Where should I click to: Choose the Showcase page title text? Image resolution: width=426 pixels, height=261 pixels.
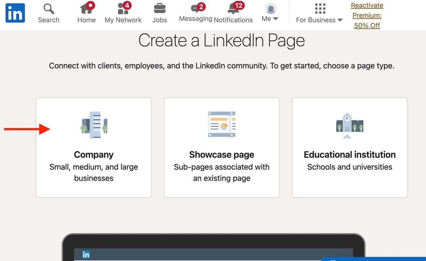(222, 155)
